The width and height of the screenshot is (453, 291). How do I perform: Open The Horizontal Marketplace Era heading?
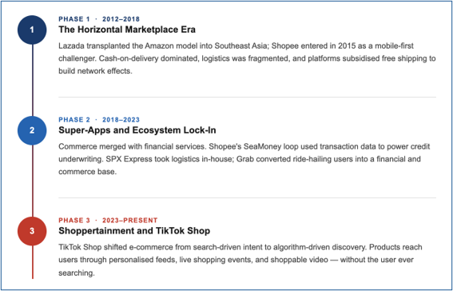click(127, 30)
